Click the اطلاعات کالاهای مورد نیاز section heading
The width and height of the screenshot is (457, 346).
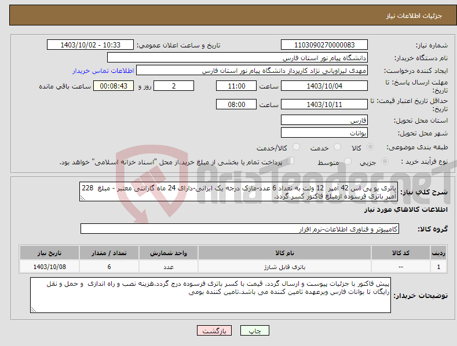405,209
